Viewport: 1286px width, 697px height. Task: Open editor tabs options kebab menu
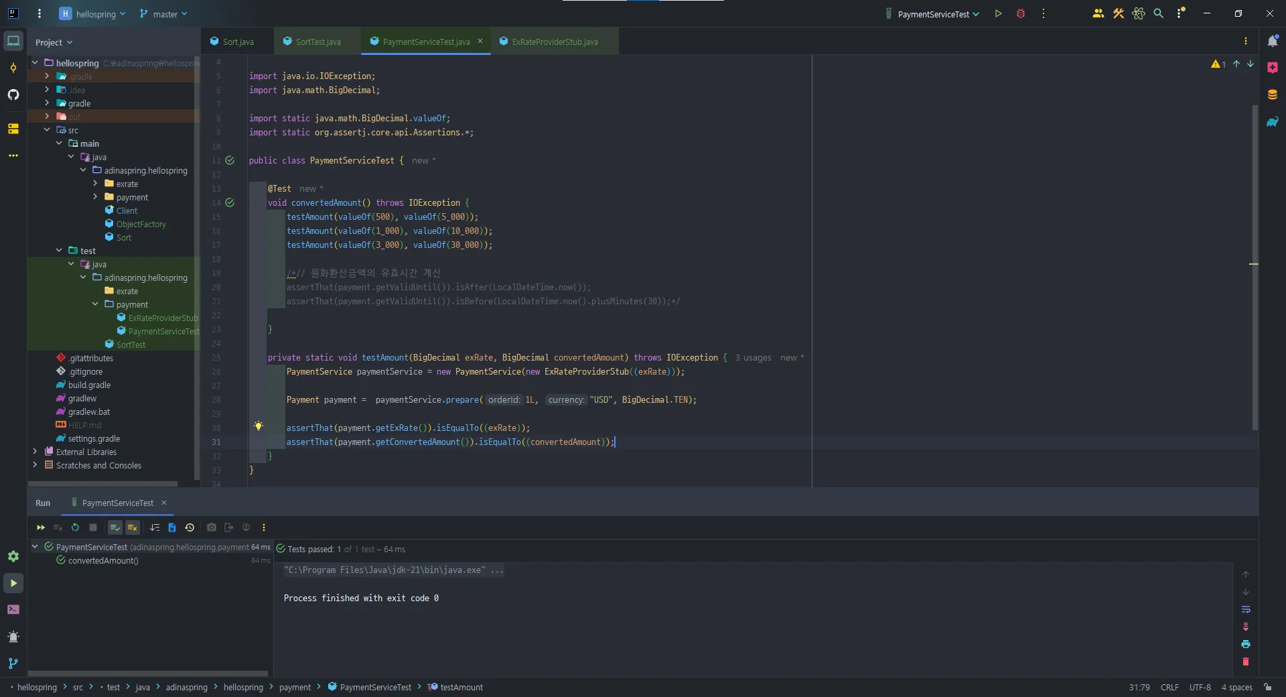(x=1246, y=42)
